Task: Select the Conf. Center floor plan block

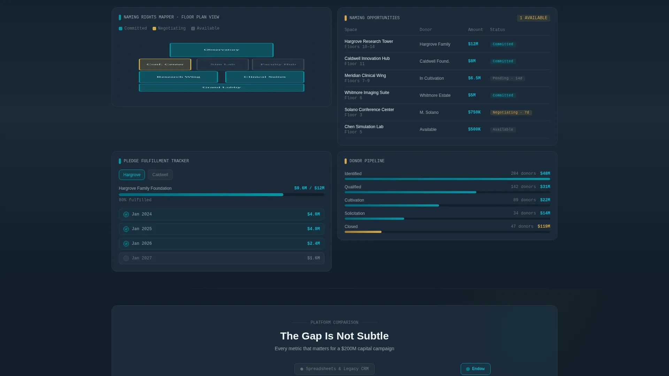Action: pyautogui.click(x=165, y=64)
